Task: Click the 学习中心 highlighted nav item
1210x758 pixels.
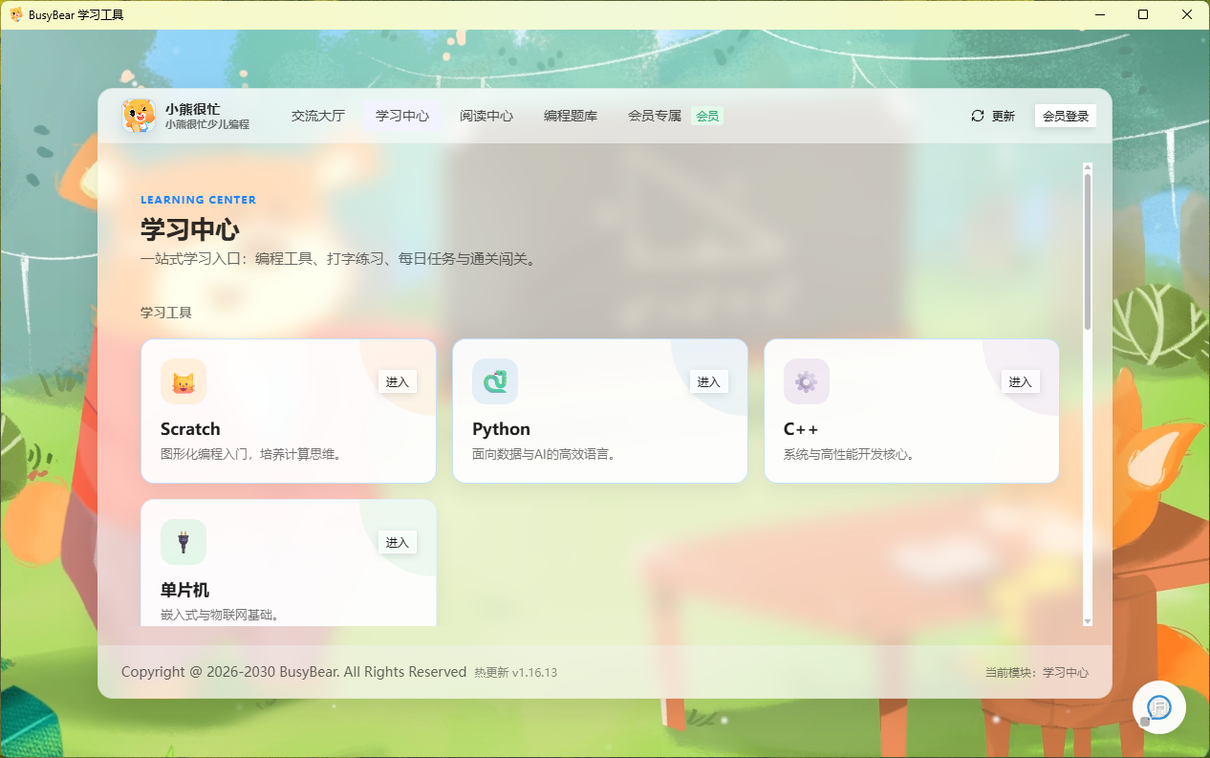Action: point(402,115)
